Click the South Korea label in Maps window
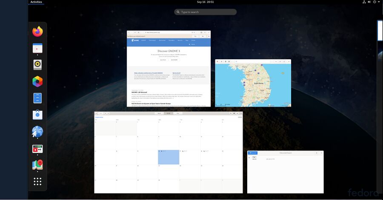The image size is (383, 200). point(258,84)
